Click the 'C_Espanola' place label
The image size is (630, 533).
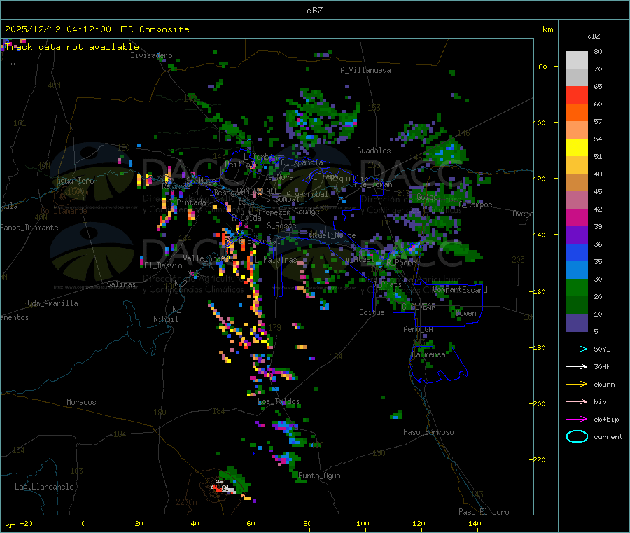302,162
